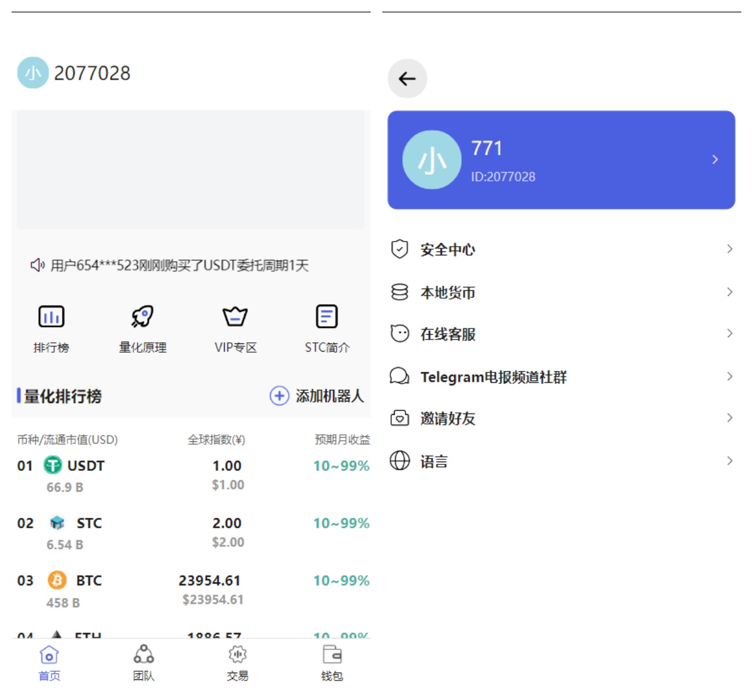753x695 pixels.
Task: Click the 排行榜 label
Action: point(51,348)
